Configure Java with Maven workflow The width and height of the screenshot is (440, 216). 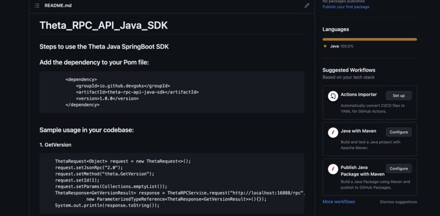399,132
